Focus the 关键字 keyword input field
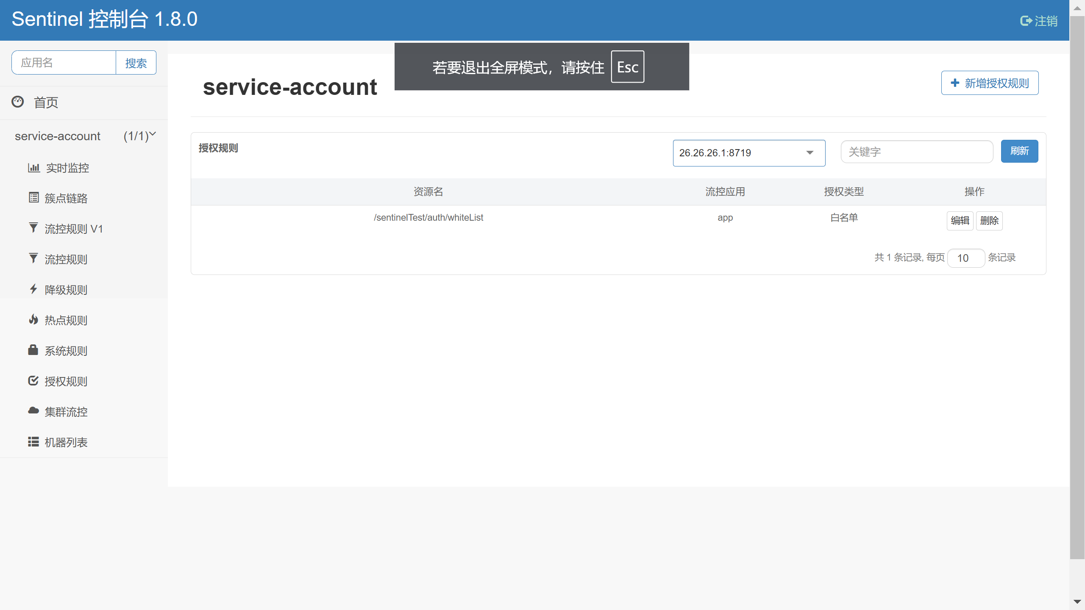The image size is (1085, 610). (916, 152)
